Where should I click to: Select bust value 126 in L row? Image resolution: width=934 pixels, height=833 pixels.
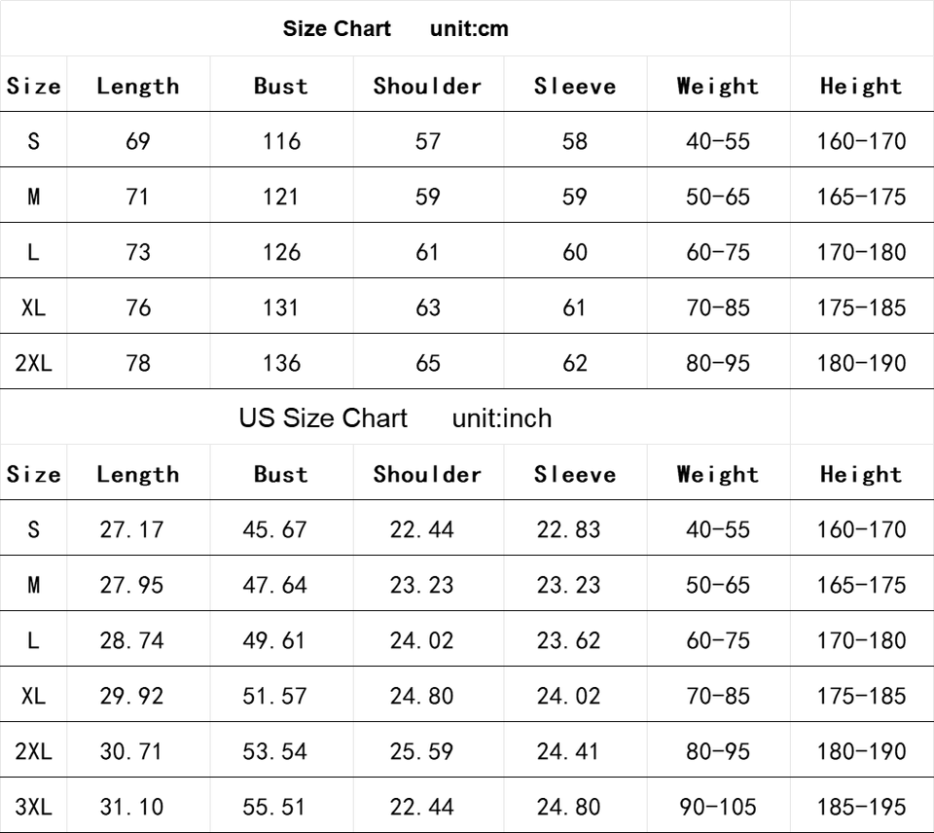[281, 253]
